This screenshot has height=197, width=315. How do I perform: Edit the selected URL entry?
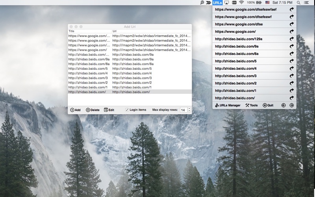[x=109, y=110]
